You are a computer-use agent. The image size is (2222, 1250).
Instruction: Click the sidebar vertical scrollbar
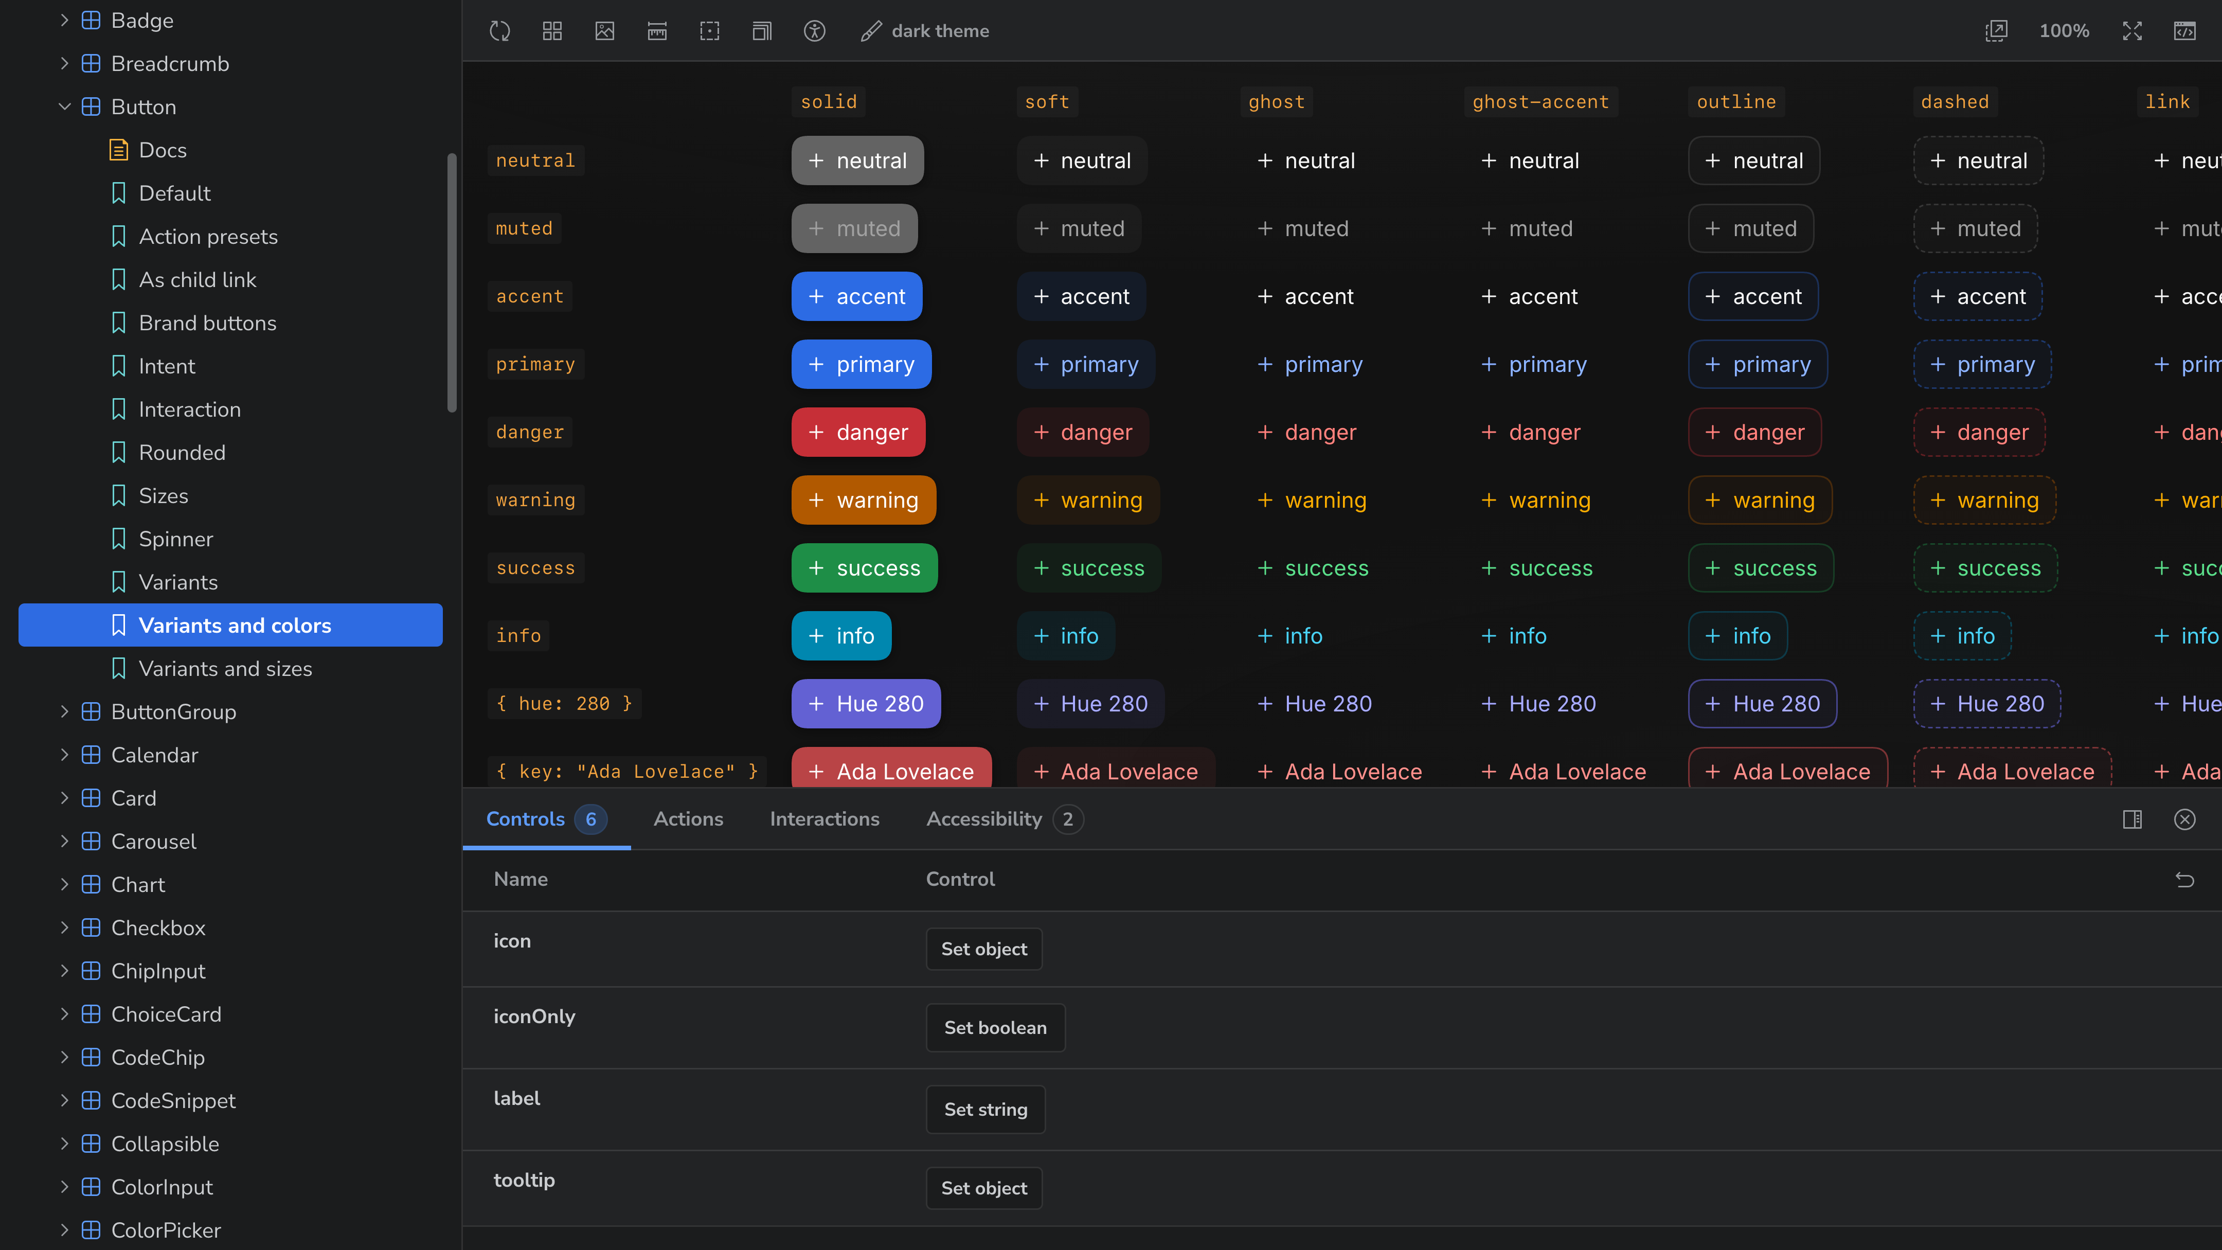tap(451, 283)
